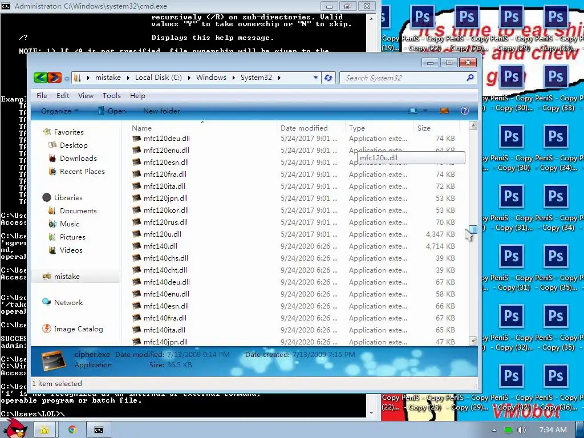Viewport: 584px width, 438px height.
Task: Click New folder in toolbar
Action: click(161, 111)
